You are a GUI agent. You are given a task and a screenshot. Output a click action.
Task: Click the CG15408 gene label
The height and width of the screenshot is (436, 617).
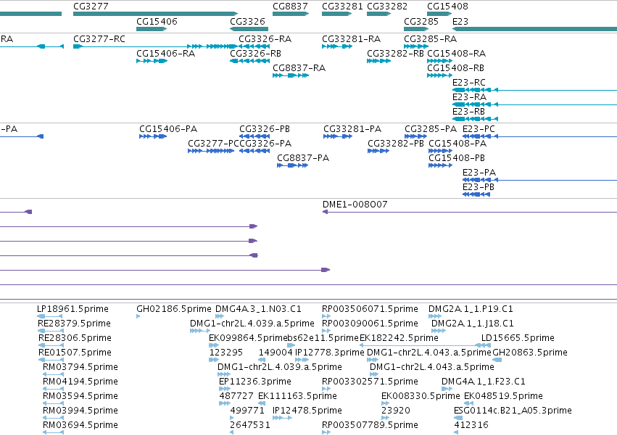pyautogui.click(x=447, y=7)
